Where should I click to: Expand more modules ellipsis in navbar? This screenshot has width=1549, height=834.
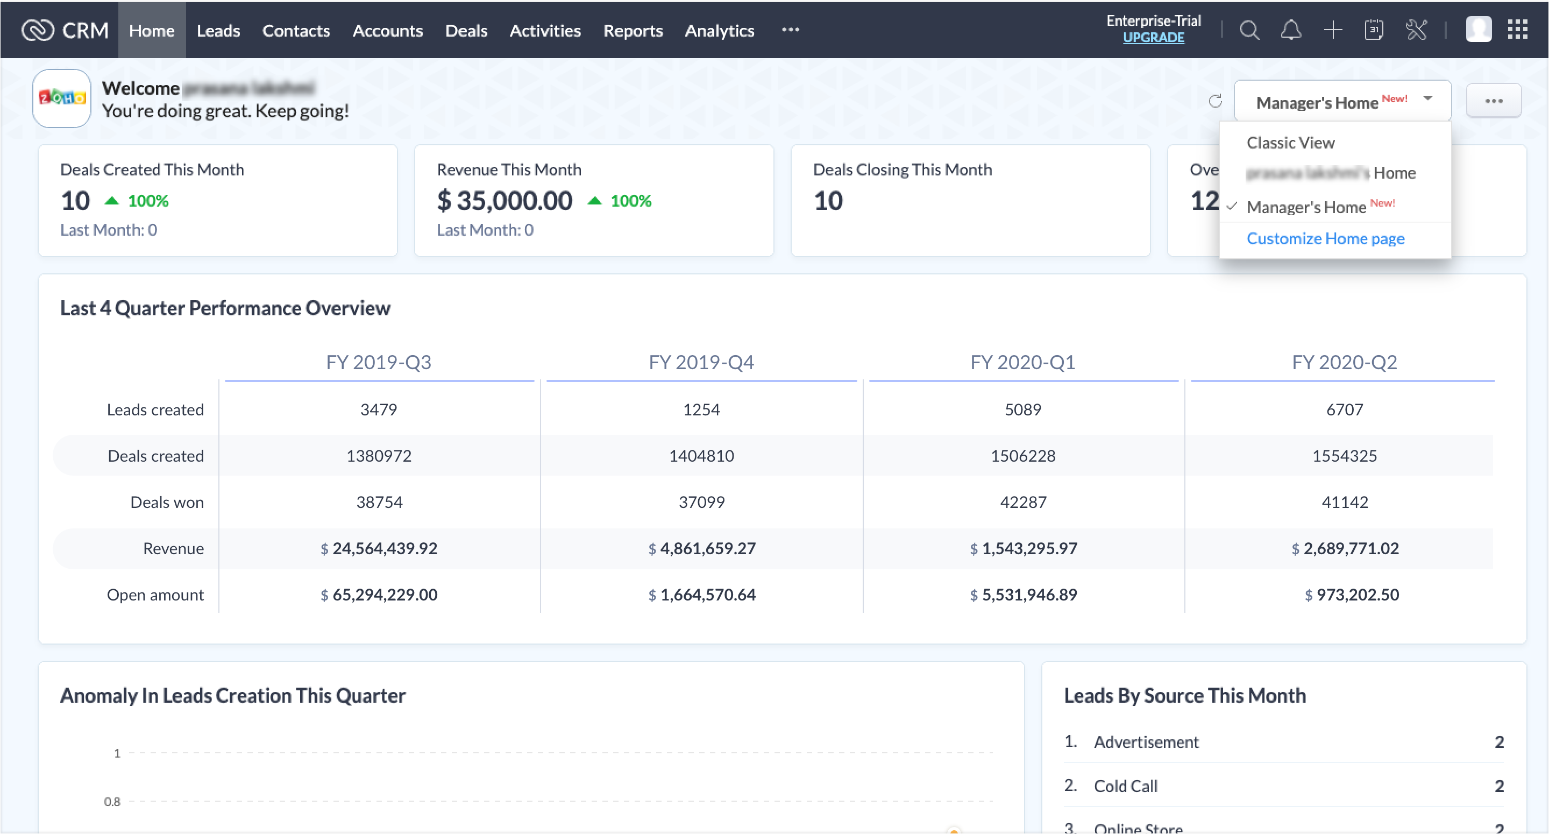coord(790,30)
